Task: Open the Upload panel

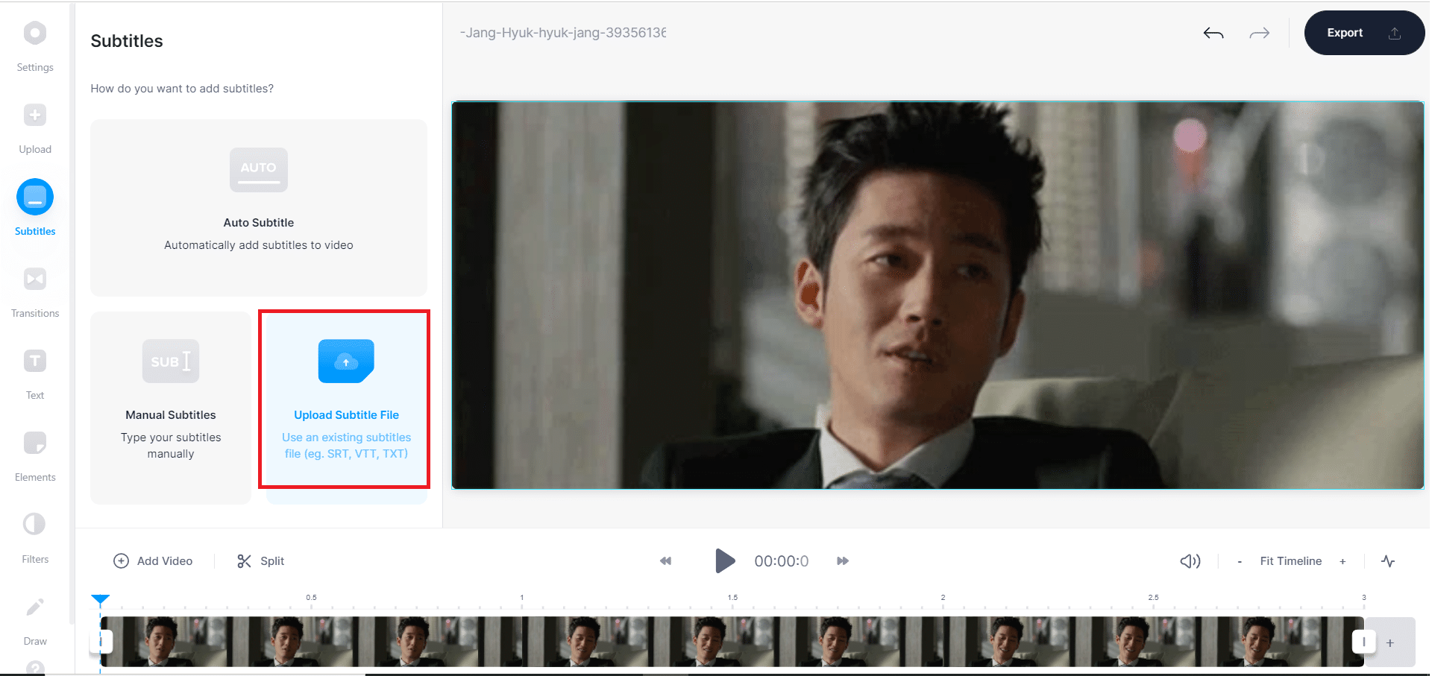Action: (34, 127)
